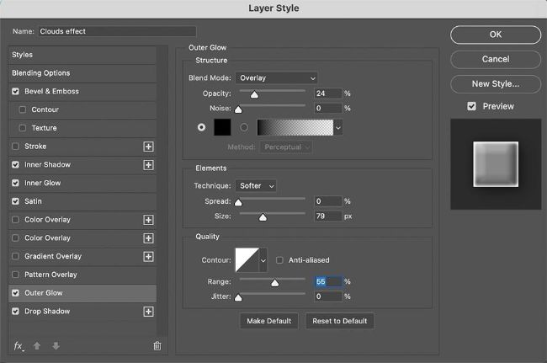Screen dimensions: 547x363
Task: Select Satin in the styles list
Action: (x=34, y=201)
